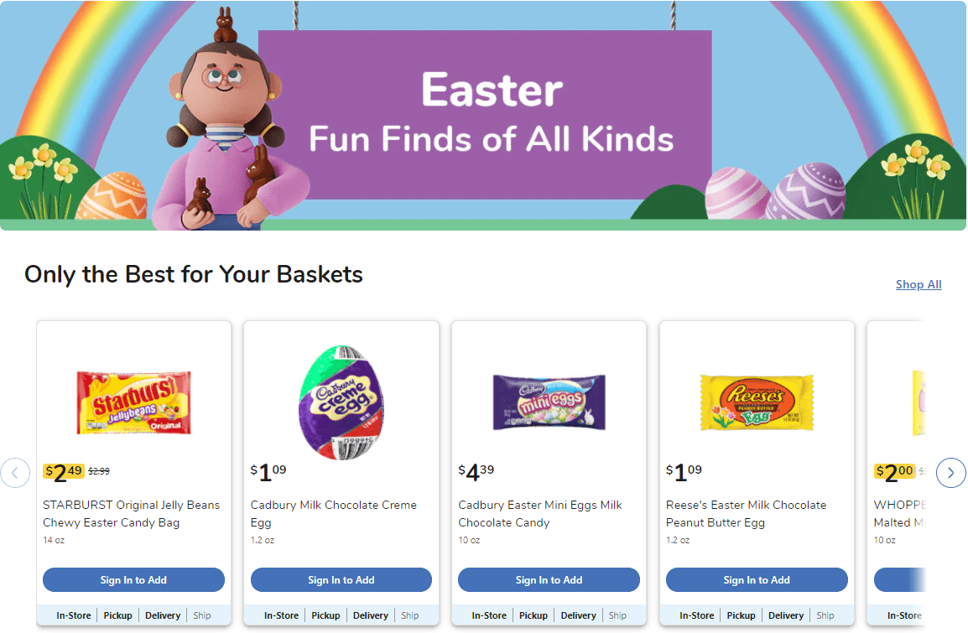The width and height of the screenshot is (968, 633).
Task: Click the left carousel navigation arrow
Action: (15, 473)
